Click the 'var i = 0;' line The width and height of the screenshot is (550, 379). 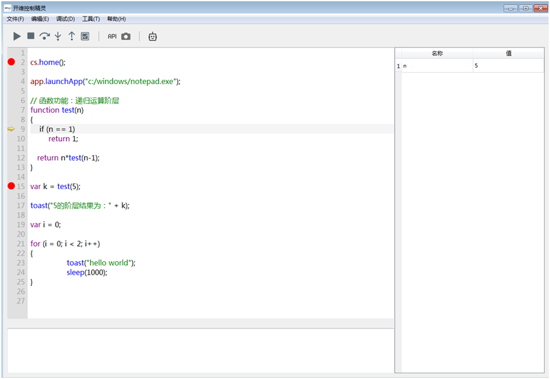[x=45, y=225]
